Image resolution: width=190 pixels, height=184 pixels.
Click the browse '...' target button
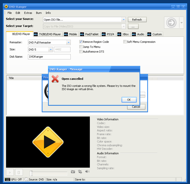(133, 26)
